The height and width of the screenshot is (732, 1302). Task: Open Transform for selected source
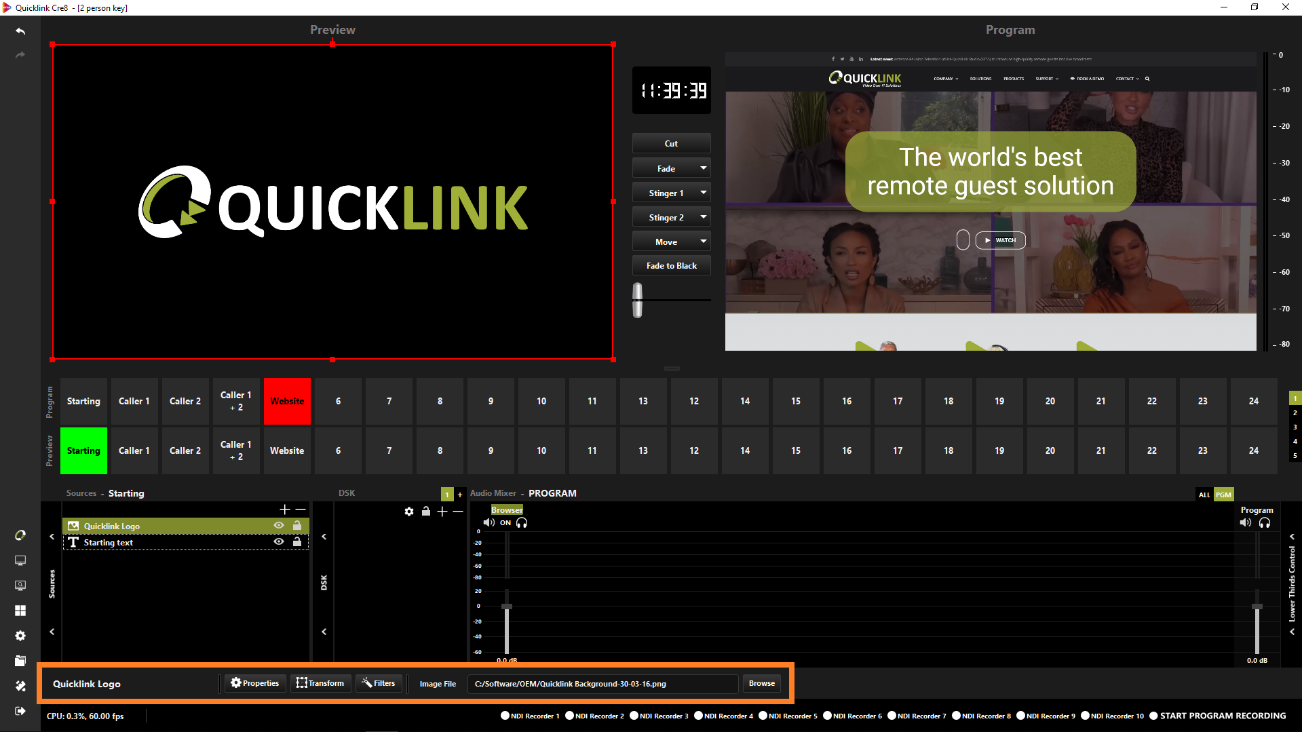pos(320,683)
